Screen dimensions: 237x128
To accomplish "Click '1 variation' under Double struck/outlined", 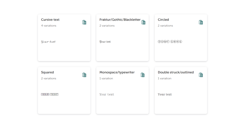I will point(164,78).
